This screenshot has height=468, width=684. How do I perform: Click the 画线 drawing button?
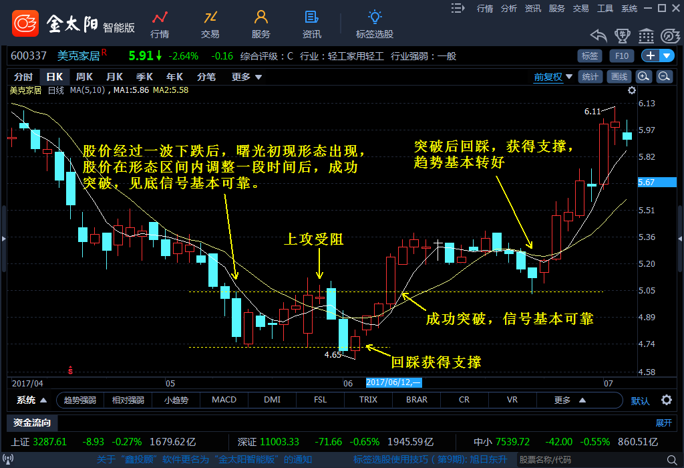[x=620, y=77]
